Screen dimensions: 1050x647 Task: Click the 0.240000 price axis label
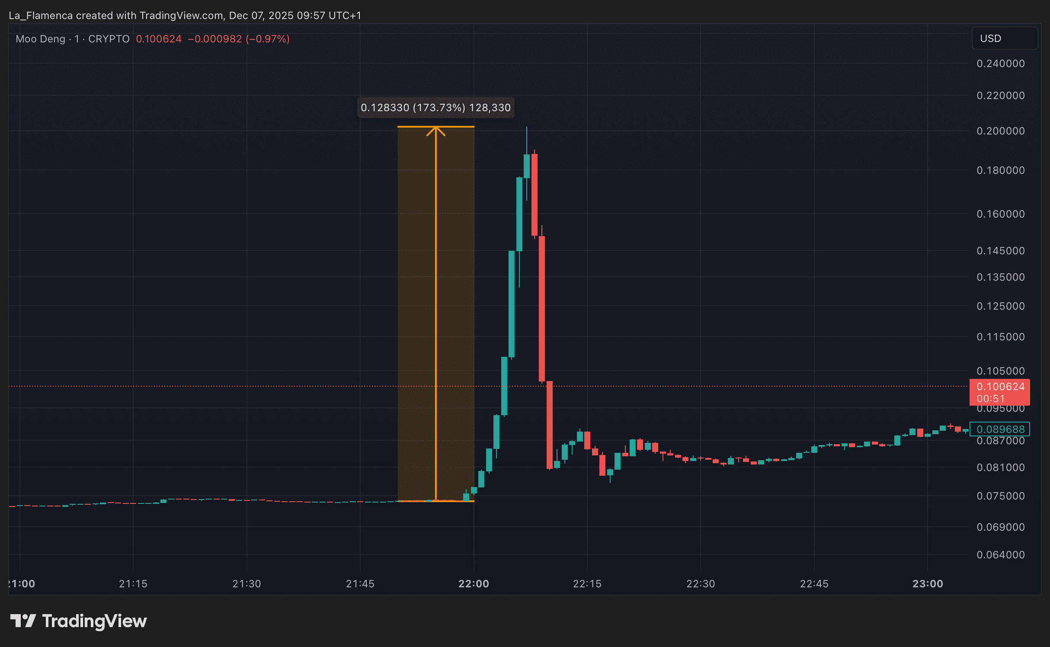tap(1000, 64)
